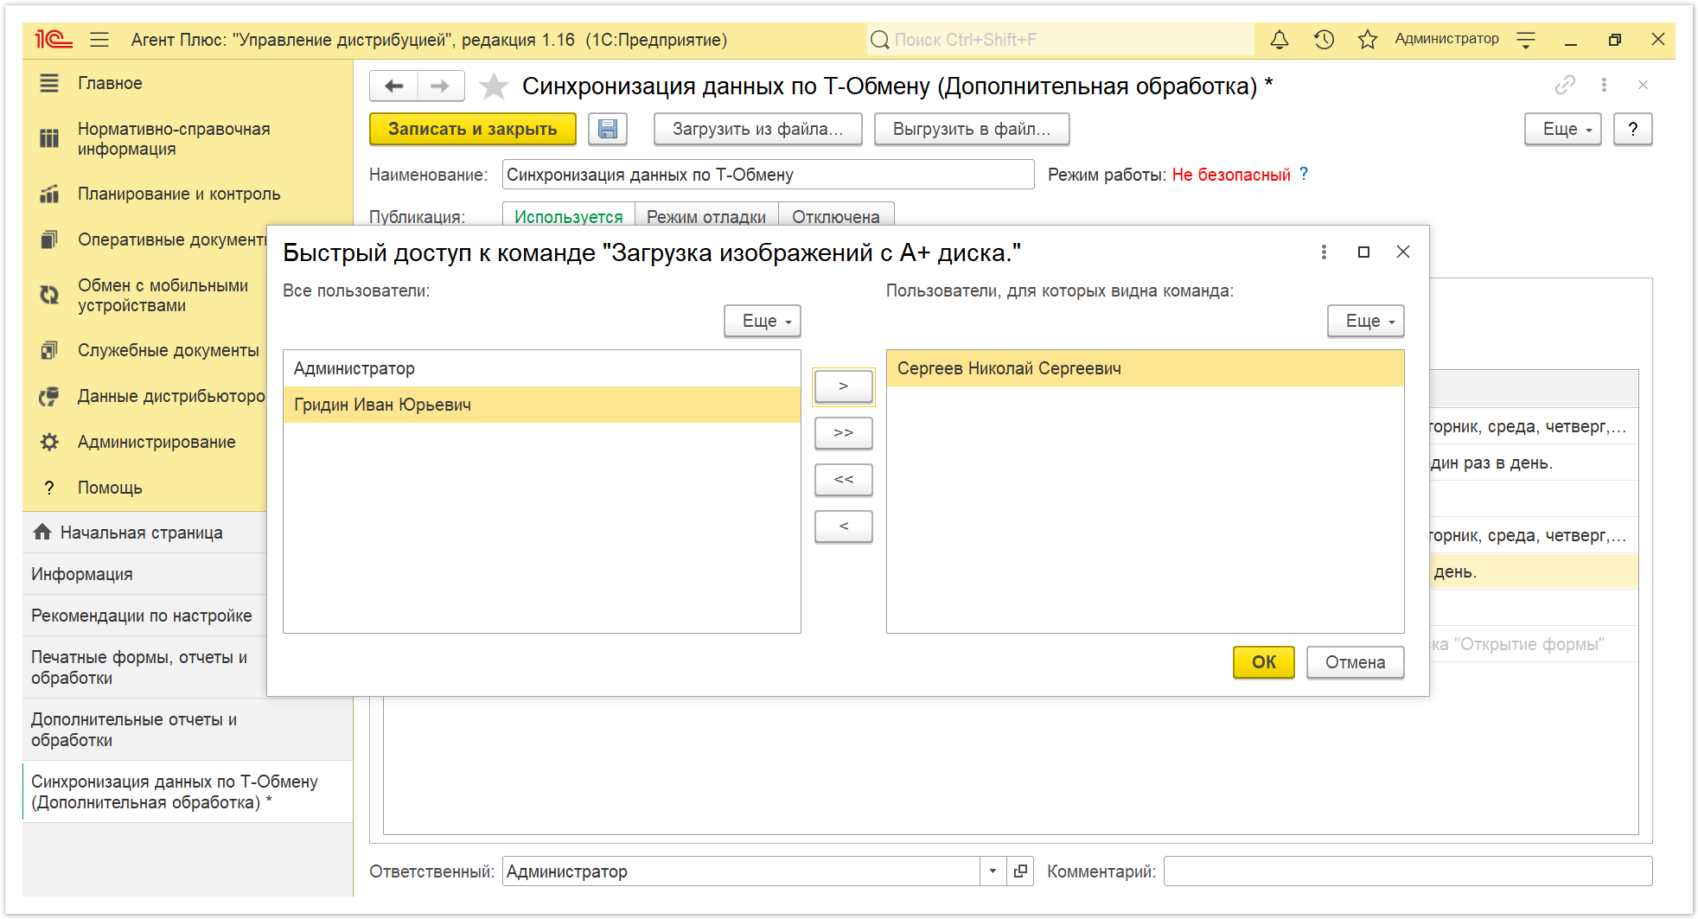Expand Еще menu above all users list
The width and height of the screenshot is (1698, 919).
(x=763, y=321)
